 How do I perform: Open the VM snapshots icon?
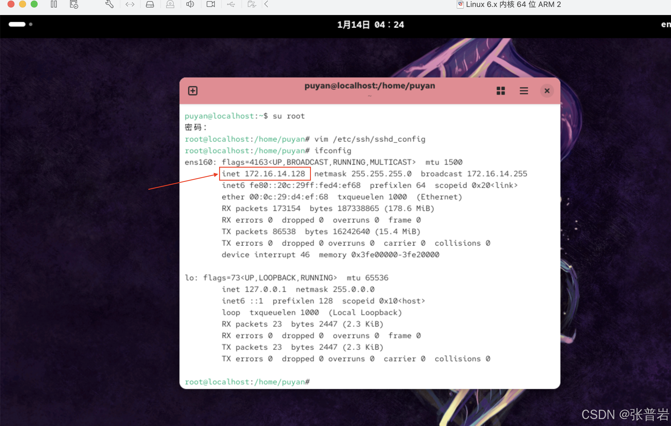point(74,4)
